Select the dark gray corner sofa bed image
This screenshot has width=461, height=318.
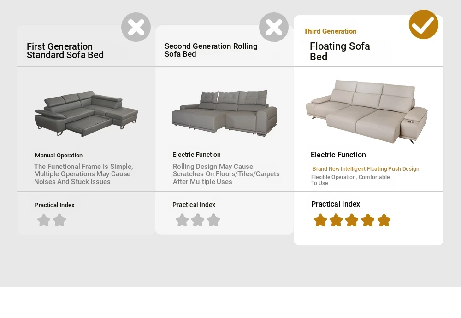click(86, 113)
